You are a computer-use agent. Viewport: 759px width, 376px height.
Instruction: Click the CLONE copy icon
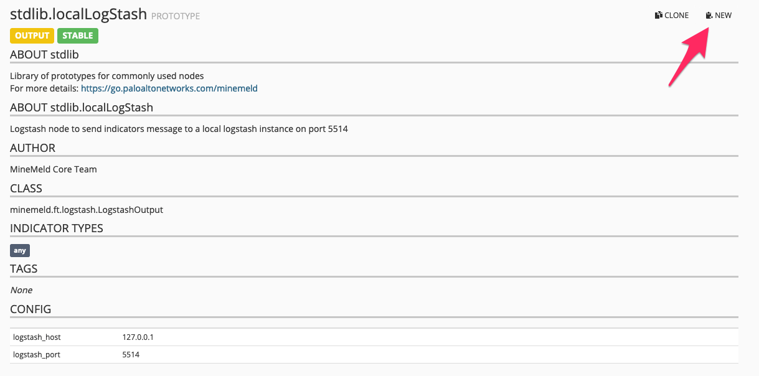658,16
